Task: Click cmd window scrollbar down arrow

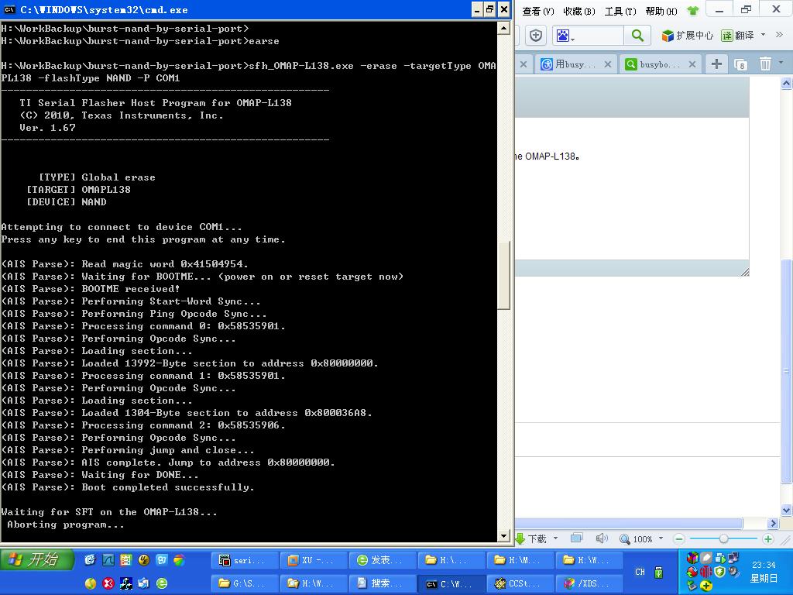Action: pyautogui.click(x=503, y=535)
